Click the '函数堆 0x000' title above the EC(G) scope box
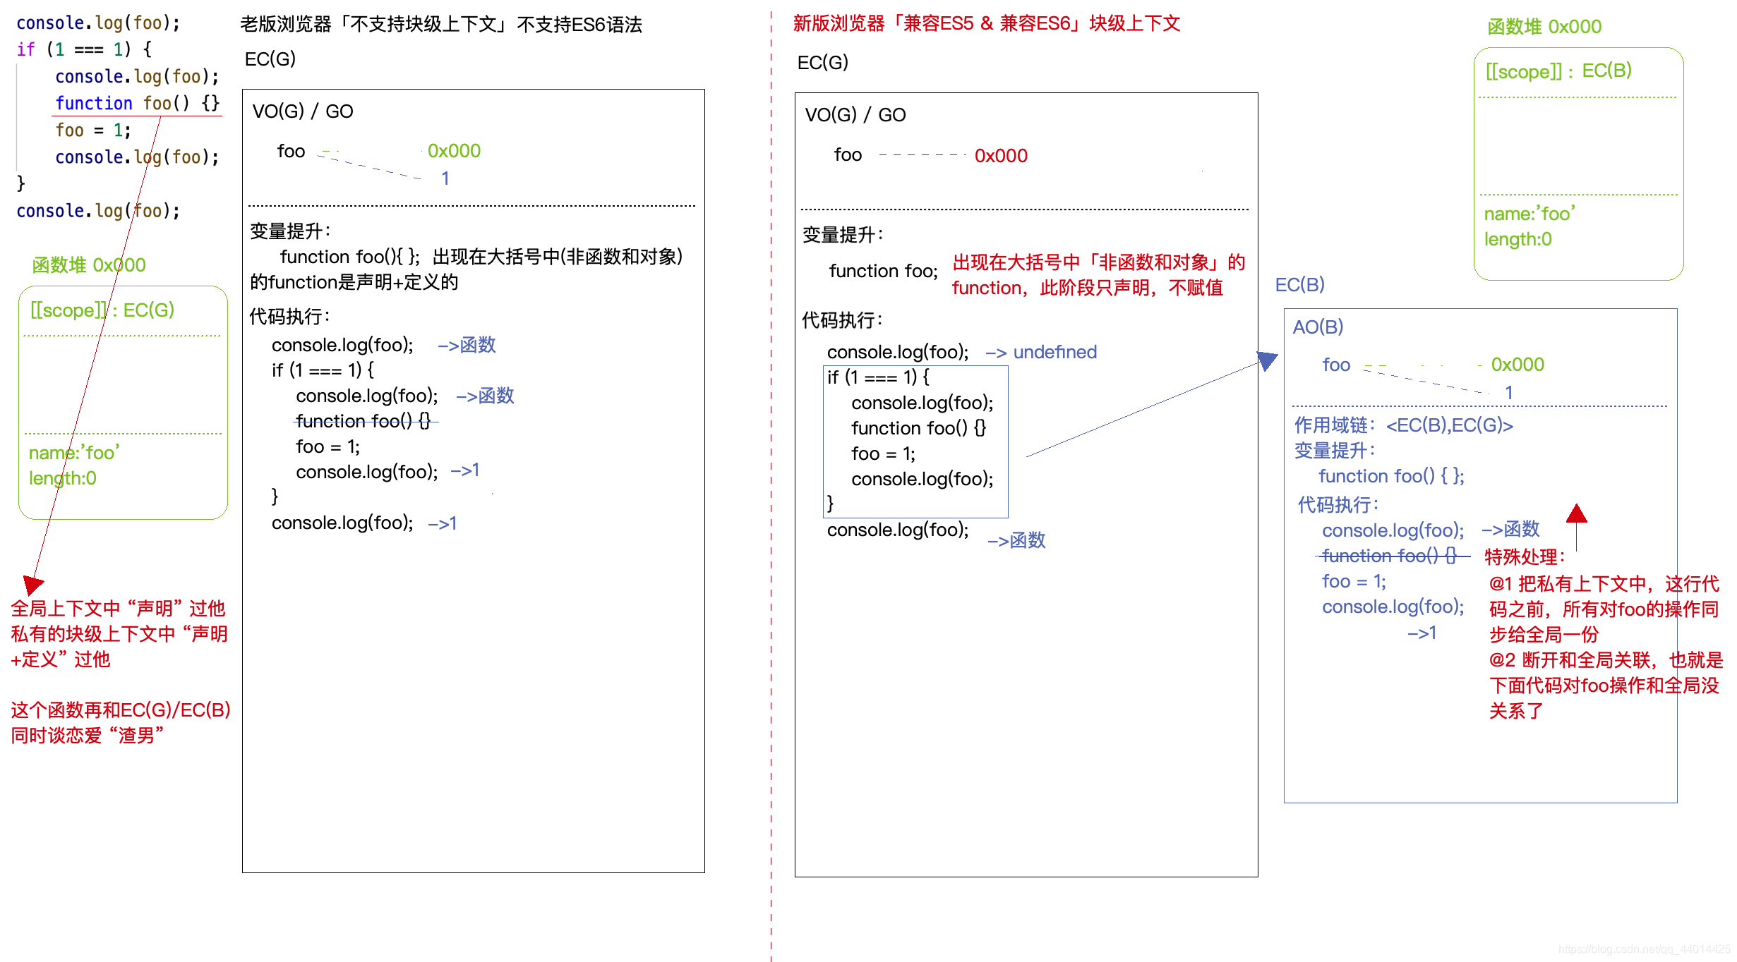 click(x=89, y=265)
